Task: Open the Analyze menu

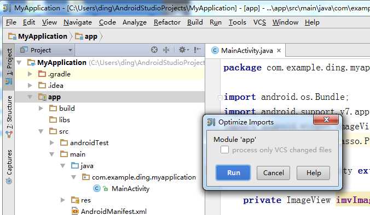Action: [x=135, y=22]
